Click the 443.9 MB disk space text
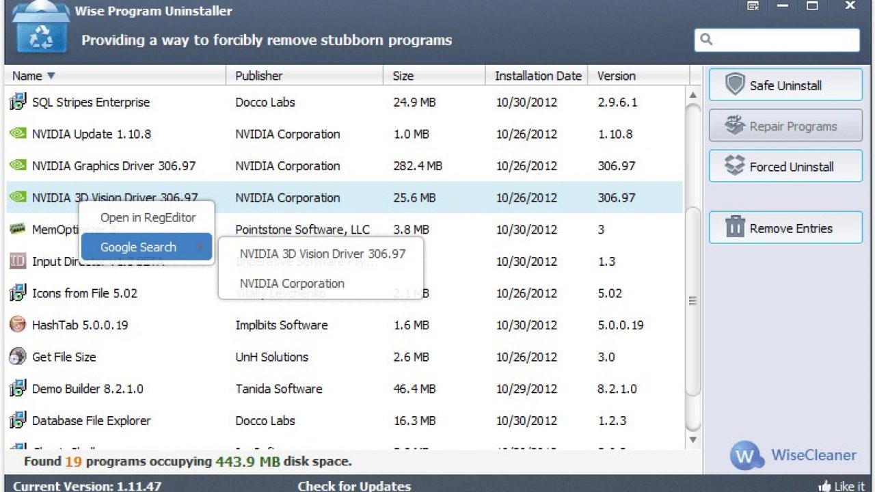This screenshot has height=492, width=875. (247, 461)
